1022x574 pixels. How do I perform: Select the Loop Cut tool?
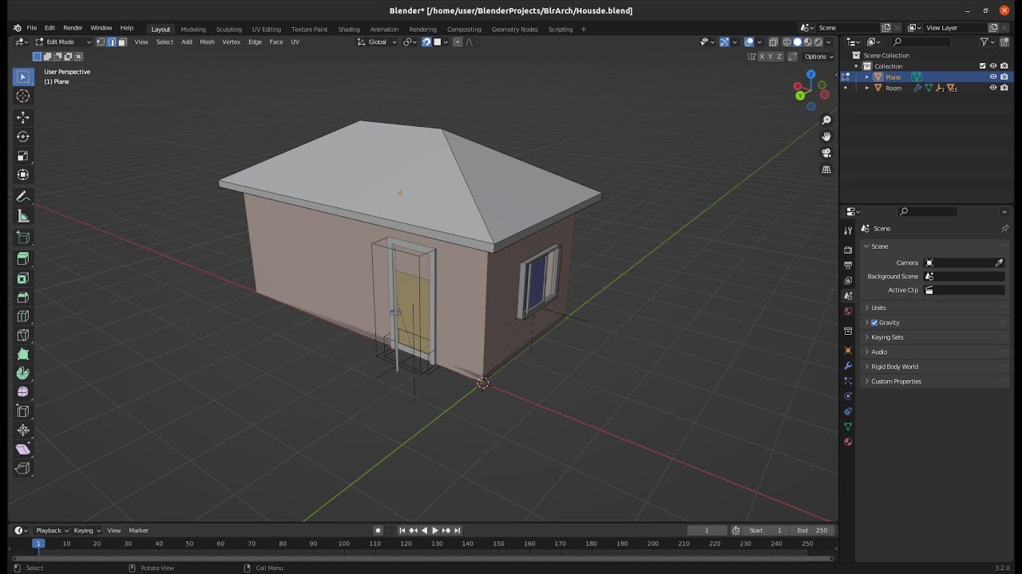pos(23,316)
